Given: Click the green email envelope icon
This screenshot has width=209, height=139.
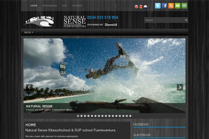Looking at the screenshot, I should click(178, 6).
